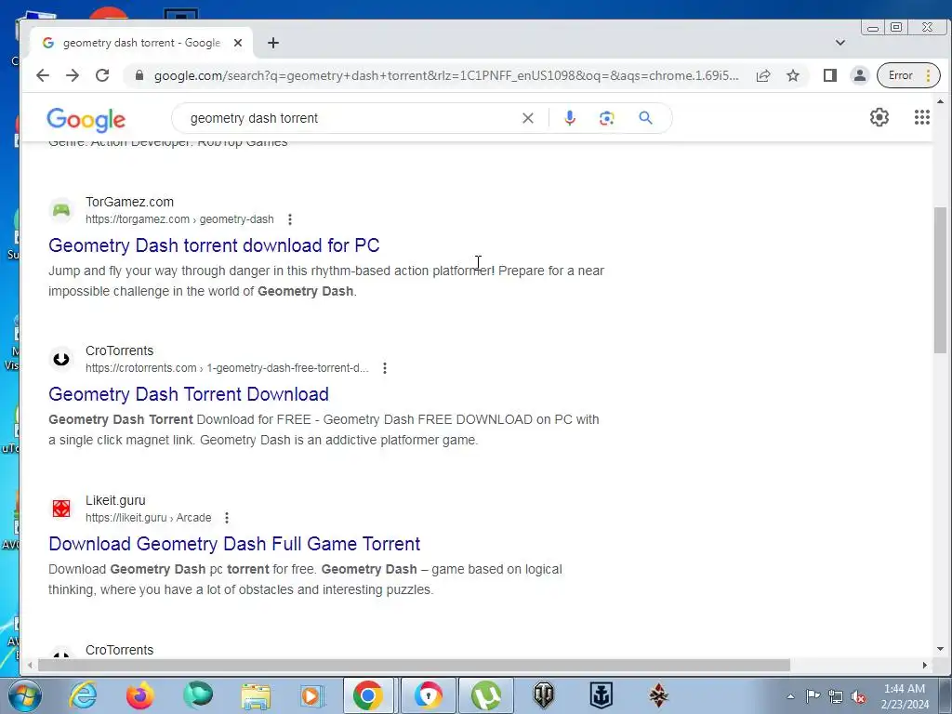Clear the search query text
The image size is (952, 714).
[x=528, y=118]
